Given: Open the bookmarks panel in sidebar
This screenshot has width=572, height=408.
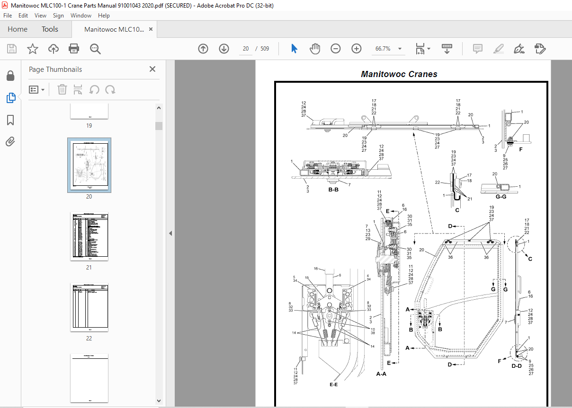Looking at the screenshot, I should click(10, 120).
